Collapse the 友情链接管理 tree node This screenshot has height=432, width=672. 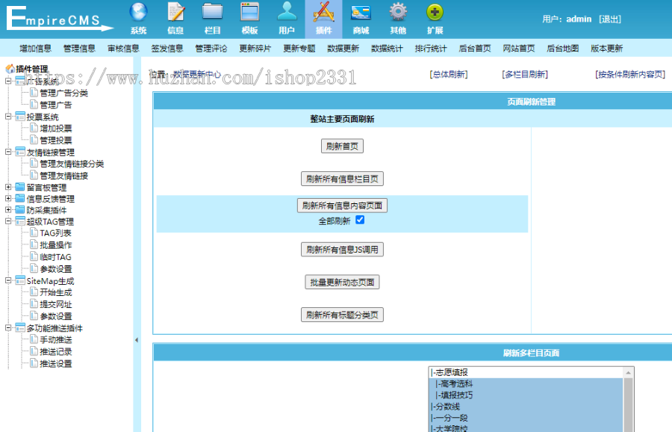pos(8,152)
